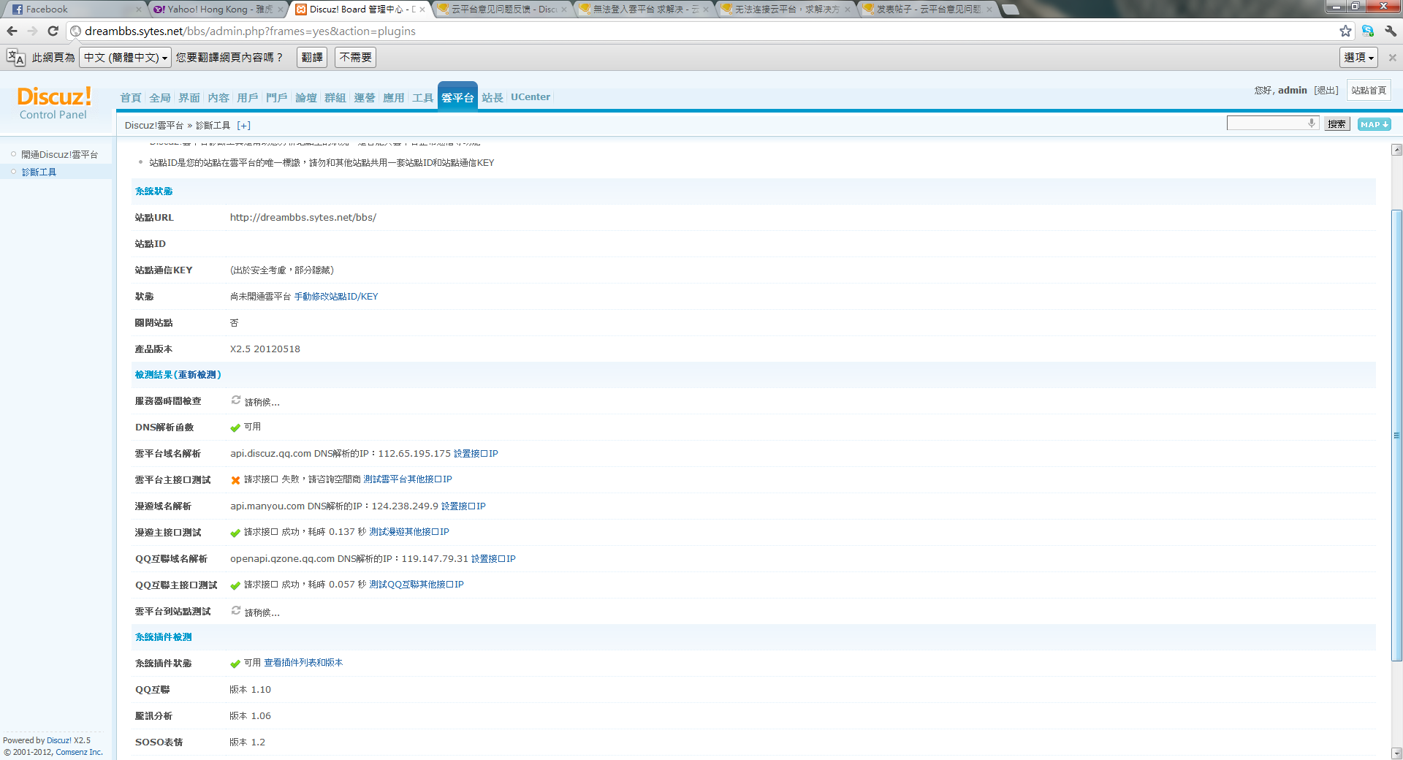
Task: Switch to the 发表帖子 browser tab
Action: pyautogui.click(x=927, y=9)
